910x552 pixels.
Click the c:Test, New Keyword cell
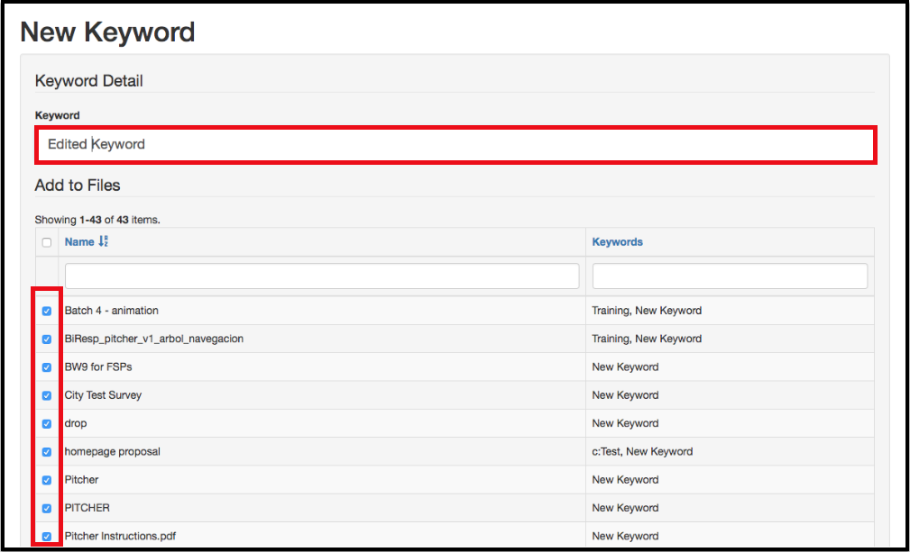(x=642, y=451)
